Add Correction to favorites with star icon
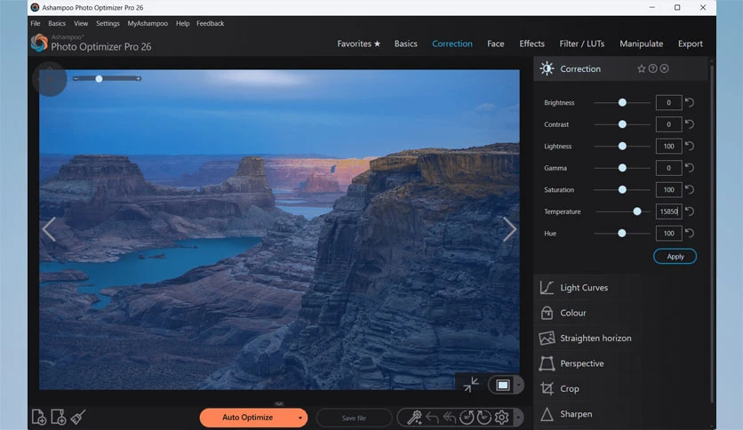Screen dimensions: 743x430 tap(641, 68)
